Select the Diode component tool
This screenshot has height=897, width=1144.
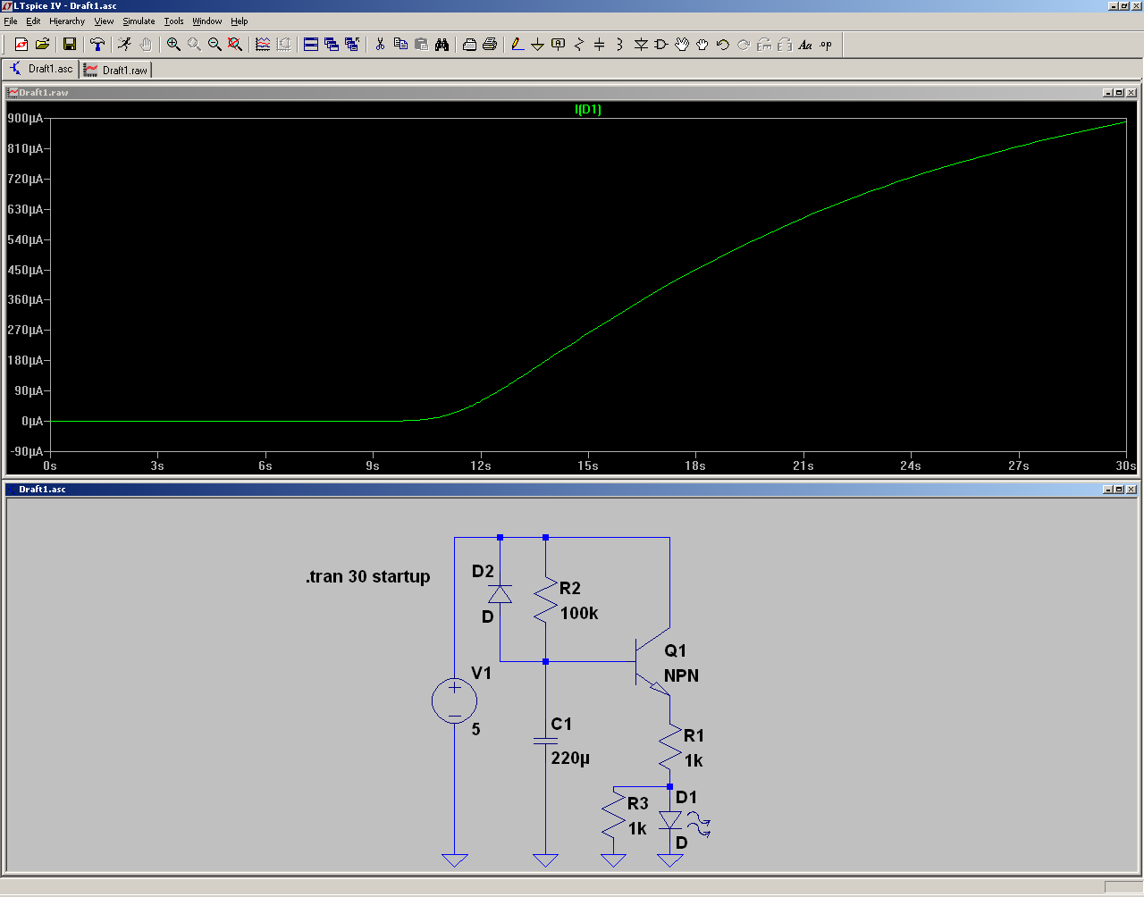pyautogui.click(x=641, y=44)
